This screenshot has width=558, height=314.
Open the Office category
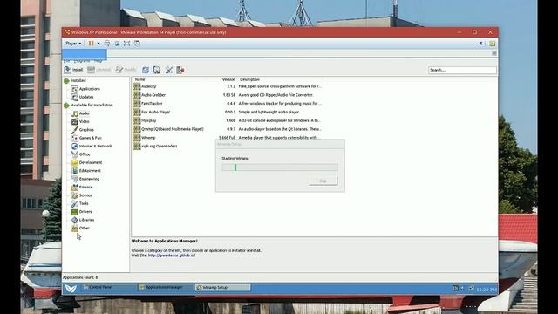[x=85, y=154]
